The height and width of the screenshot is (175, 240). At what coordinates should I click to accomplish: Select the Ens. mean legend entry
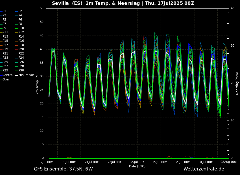click(x=26, y=75)
